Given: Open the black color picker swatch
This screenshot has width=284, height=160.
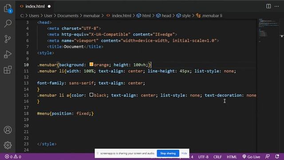Looking at the screenshot, I should [x=91, y=95].
